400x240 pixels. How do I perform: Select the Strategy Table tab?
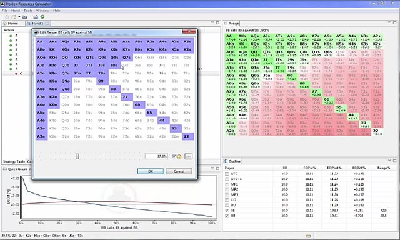point(14,161)
